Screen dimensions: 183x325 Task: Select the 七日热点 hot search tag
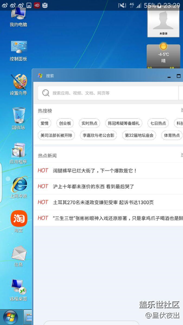158,123
